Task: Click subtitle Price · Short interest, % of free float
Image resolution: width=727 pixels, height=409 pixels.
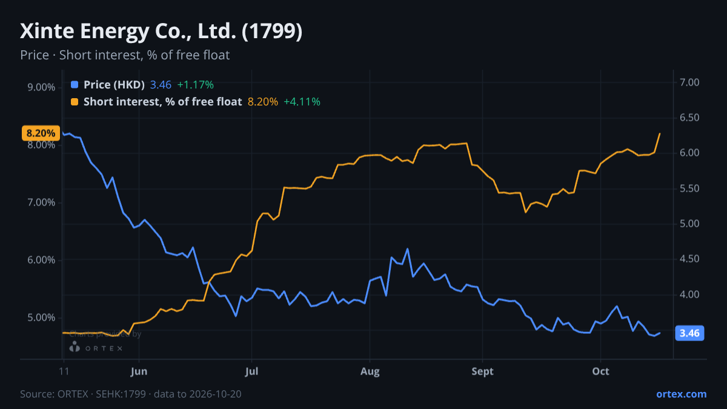Action: [125, 55]
